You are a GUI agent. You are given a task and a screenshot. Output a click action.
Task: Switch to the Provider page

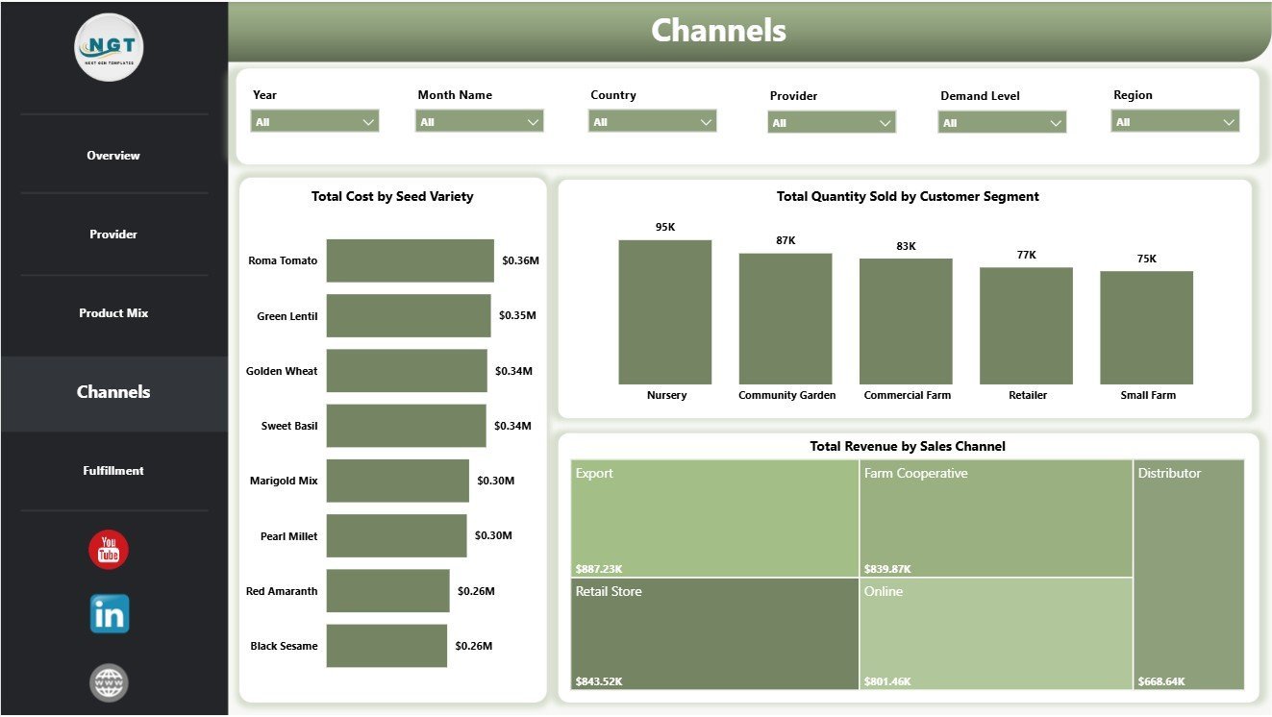pyautogui.click(x=113, y=235)
